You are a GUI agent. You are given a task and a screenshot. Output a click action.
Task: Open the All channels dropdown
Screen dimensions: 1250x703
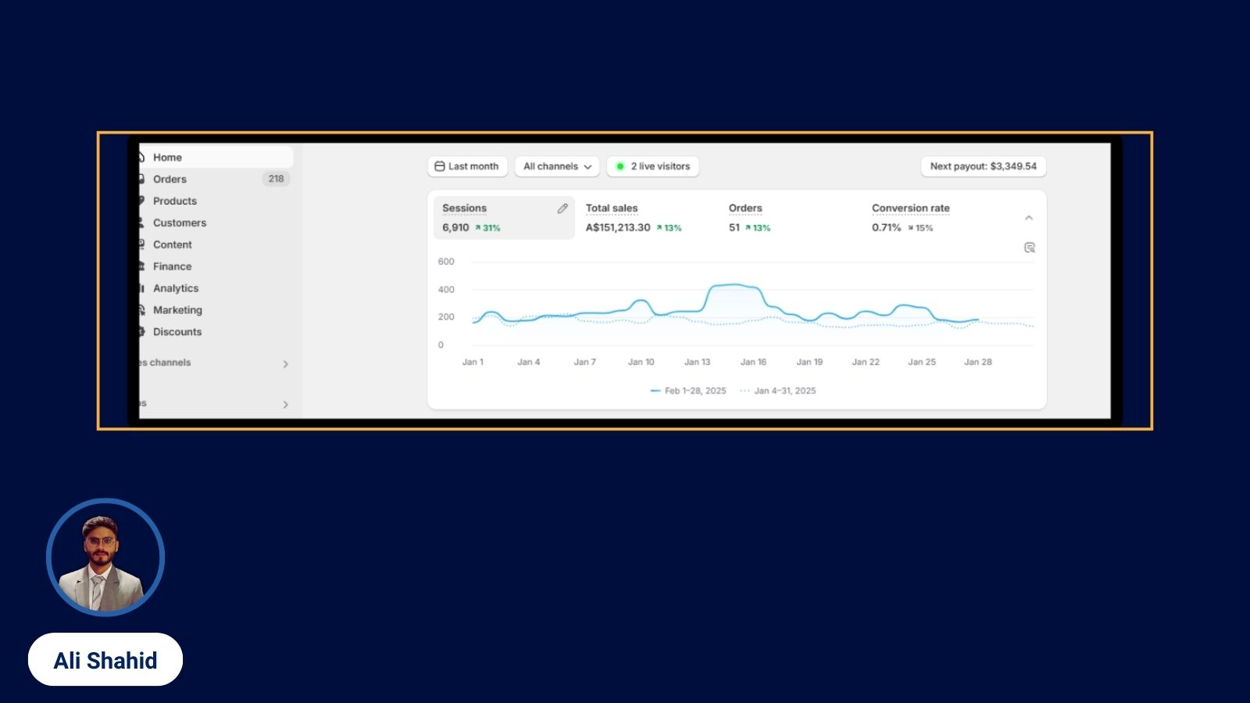click(557, 166)
